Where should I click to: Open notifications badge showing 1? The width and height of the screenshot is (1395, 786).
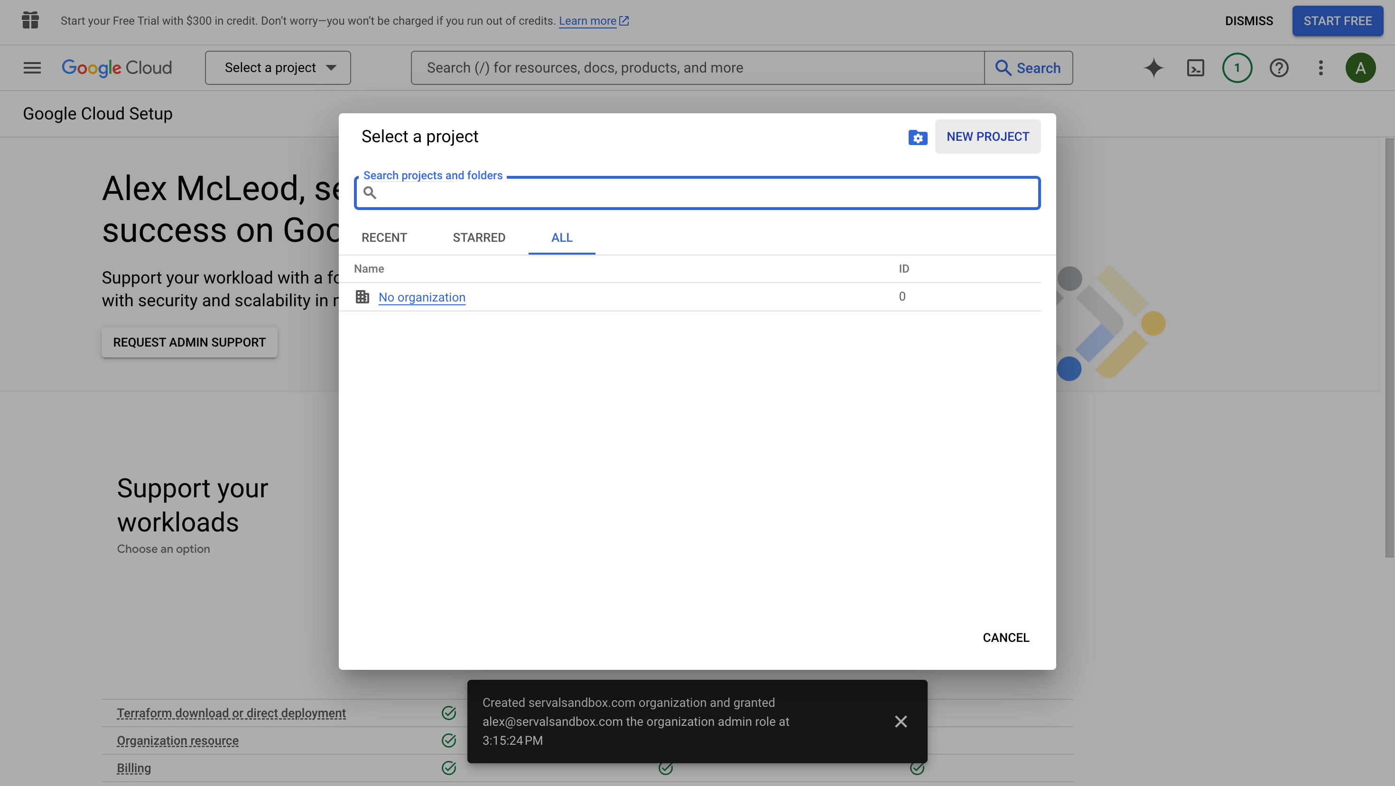point(1237,68)
